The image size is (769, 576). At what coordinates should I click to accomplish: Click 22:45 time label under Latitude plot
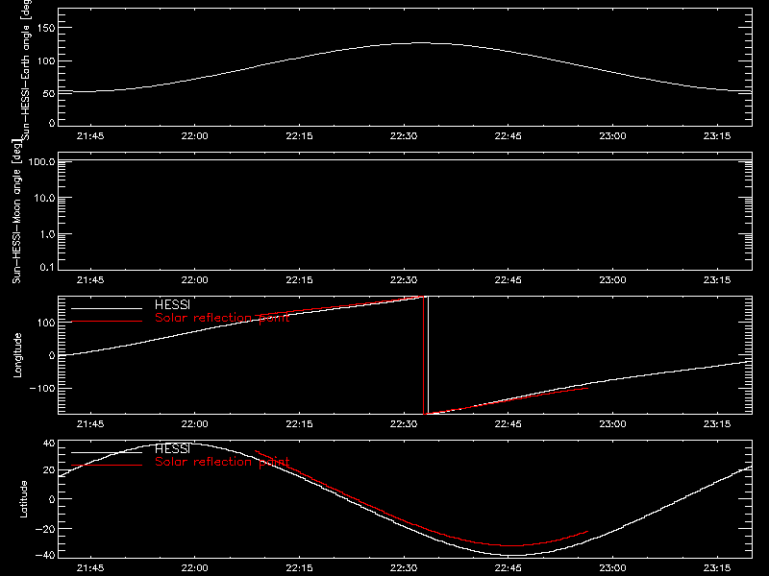[509, 567]
